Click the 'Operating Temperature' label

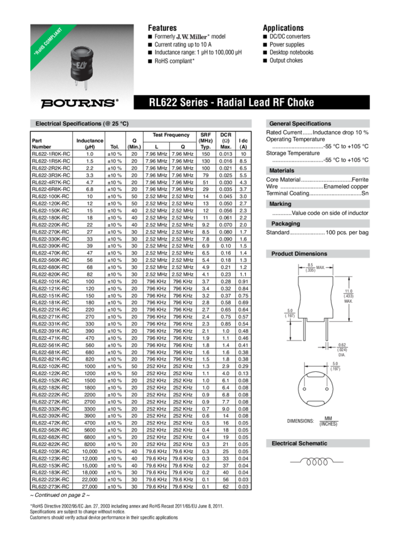point(295,139)
